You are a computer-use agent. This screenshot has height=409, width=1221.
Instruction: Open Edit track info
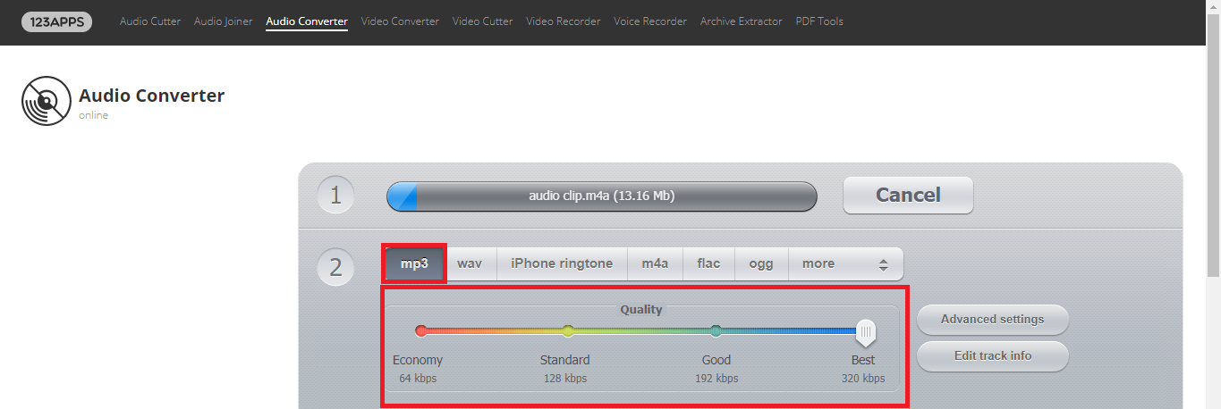click(x=992, y=355)
